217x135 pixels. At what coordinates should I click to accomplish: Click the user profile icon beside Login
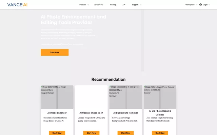(x=201, y=5)
